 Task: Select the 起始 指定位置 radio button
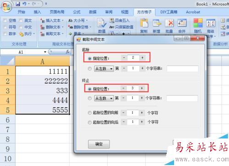click(90, 58)
